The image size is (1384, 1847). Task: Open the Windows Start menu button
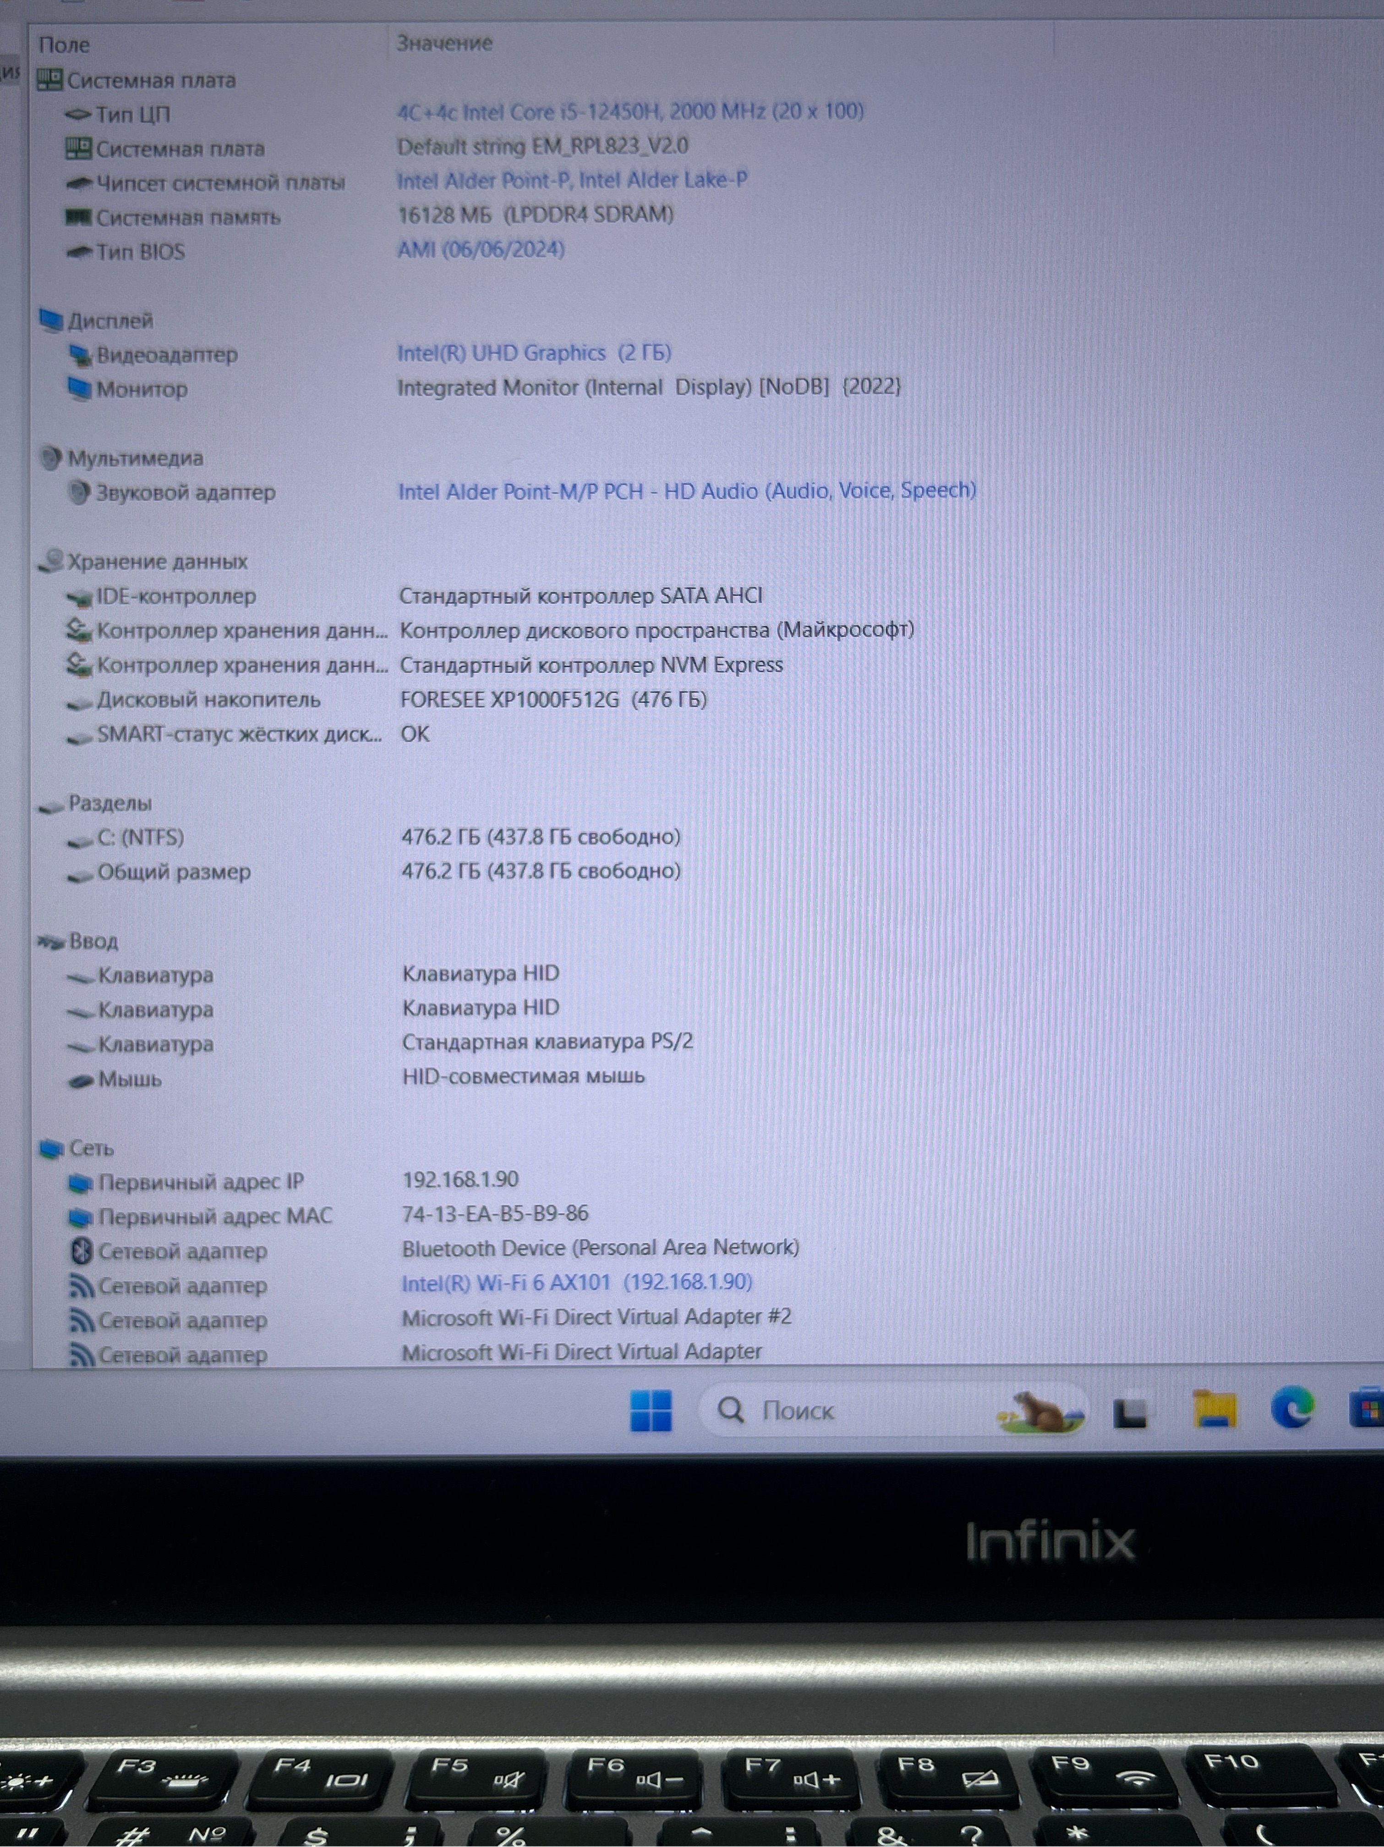[650, 1411]
